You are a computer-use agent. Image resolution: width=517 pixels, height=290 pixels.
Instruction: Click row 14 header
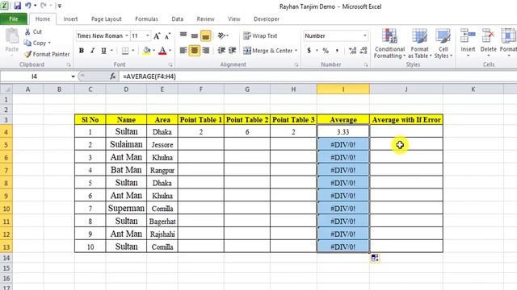pos(6,258)
